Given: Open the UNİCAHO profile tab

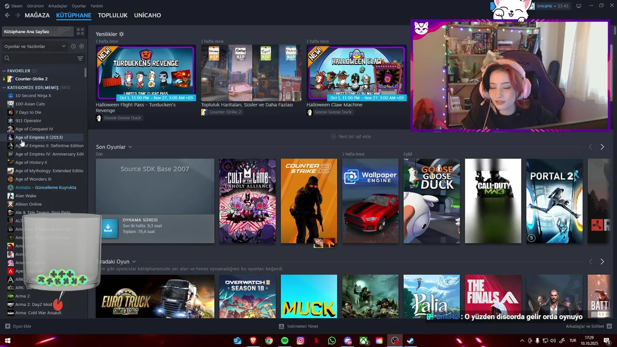Looking at the screenshot, I should 148,15.
